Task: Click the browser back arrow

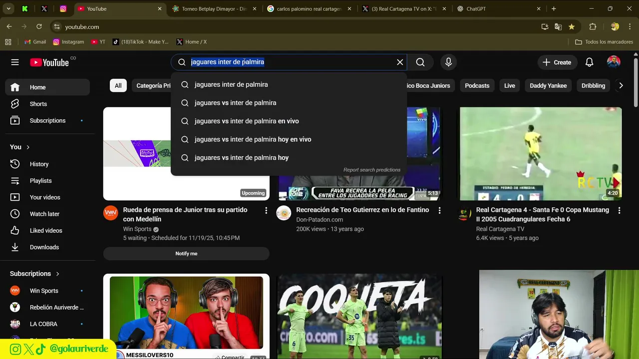Action: tap(9, 26)
